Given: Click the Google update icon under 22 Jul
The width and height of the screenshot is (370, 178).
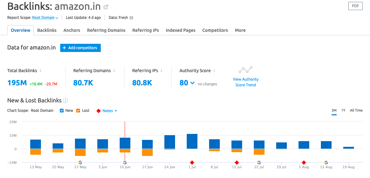Looking at the screenshot, I should coord(259,163).
